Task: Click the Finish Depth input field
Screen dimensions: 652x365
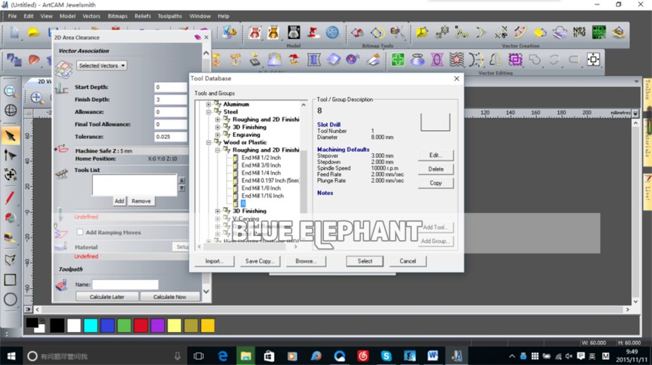Action: pos(170,100)
